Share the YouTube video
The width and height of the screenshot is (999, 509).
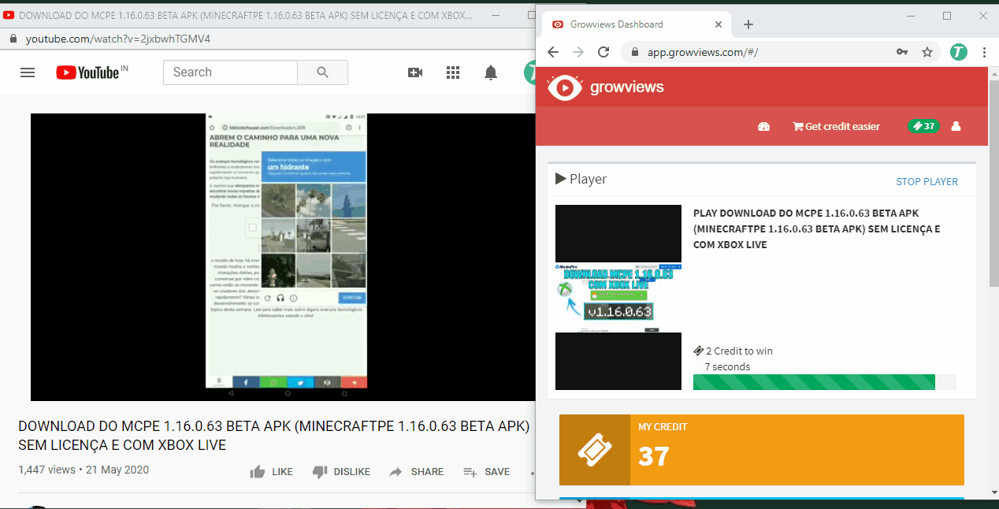(416, 472)
